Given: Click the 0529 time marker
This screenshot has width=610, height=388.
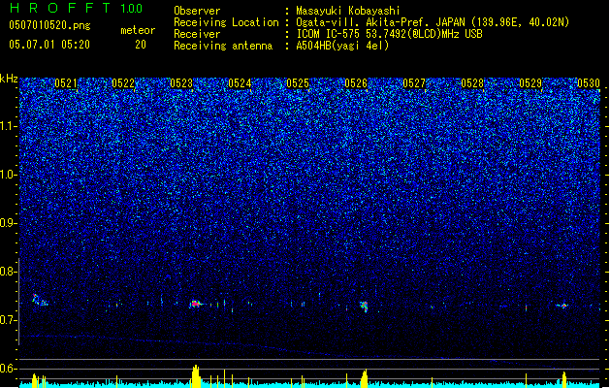Looking at the screenshot, I should (x=530, y=83).
